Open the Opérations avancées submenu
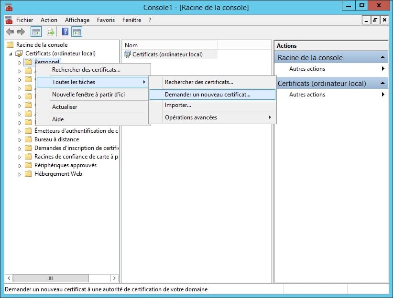Viewport: 393px width, 298px height. click(191, 117)
